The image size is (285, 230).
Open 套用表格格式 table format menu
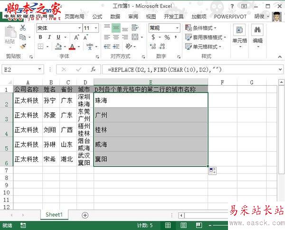click(x=206, y=37)
